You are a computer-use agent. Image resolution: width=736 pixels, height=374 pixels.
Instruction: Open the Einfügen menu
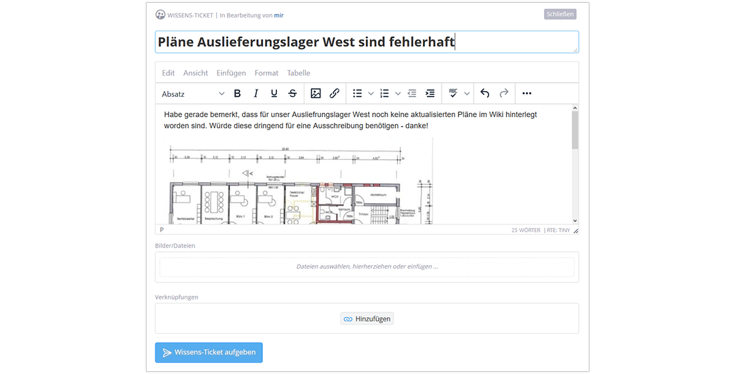tap(231, 73)
